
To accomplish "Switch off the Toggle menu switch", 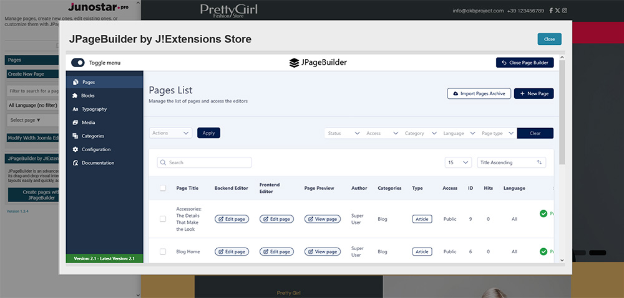I will point(78,63).
